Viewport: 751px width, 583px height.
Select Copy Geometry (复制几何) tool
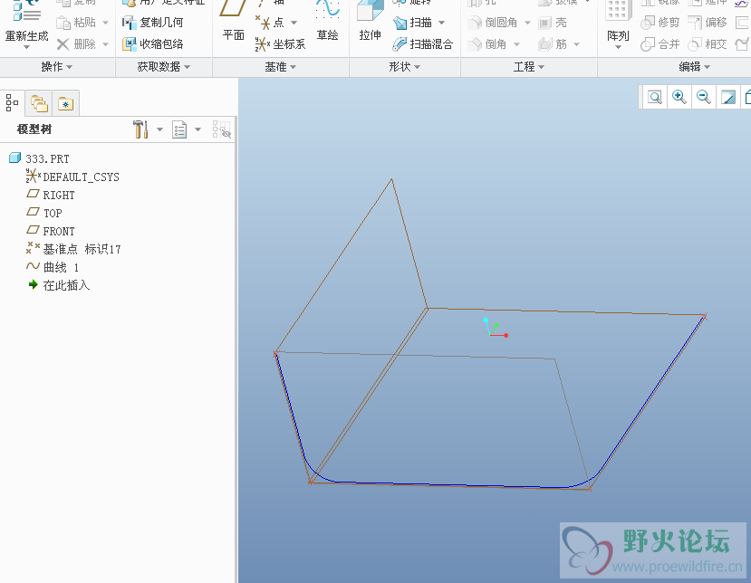153,23
